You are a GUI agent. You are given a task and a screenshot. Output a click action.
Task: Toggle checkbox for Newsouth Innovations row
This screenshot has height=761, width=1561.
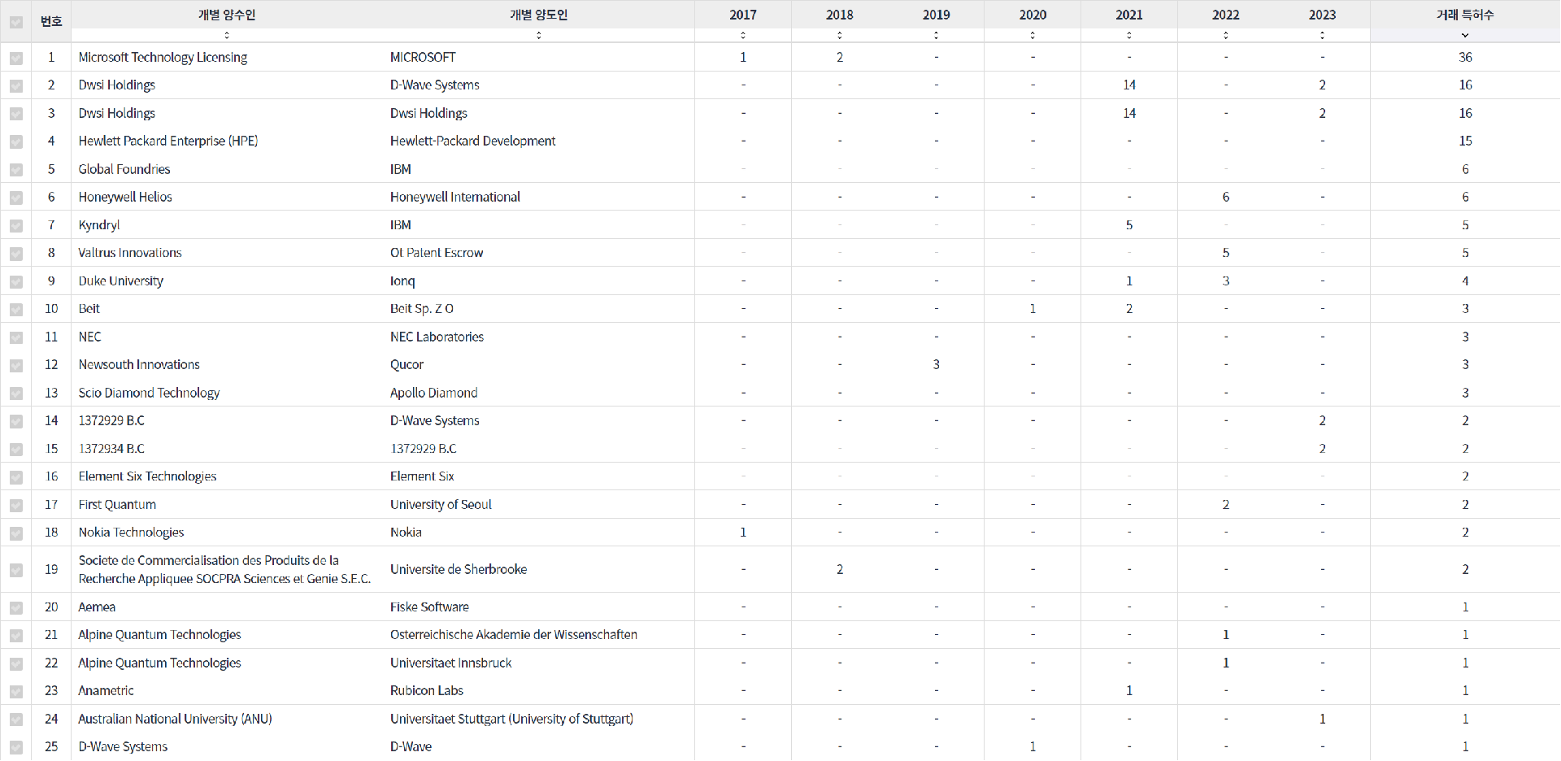point(16,366)
